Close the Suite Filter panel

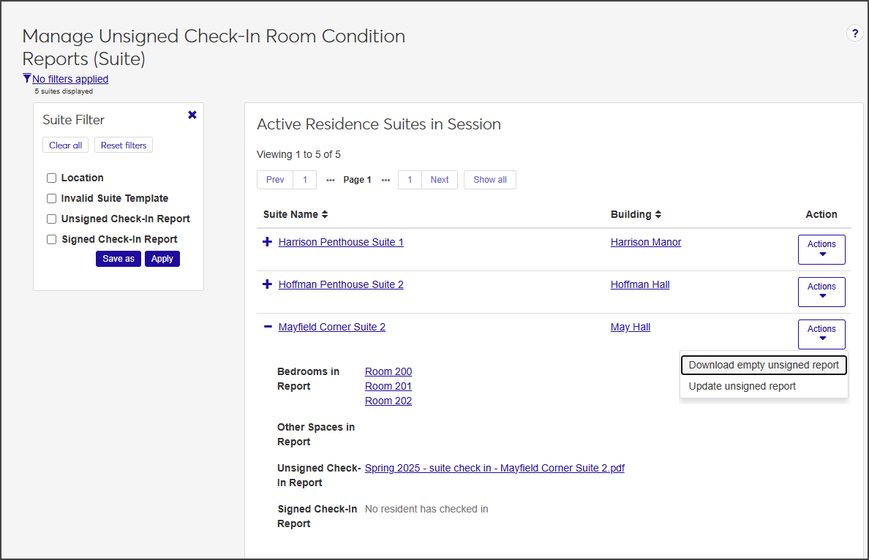tap(192, 115)
